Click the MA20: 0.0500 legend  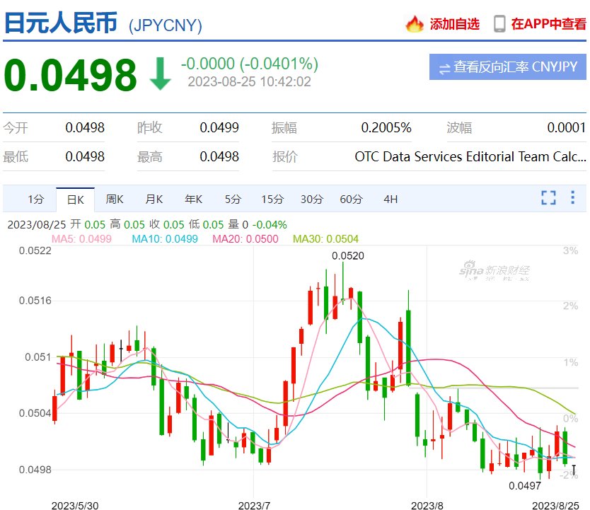(245, 239)
